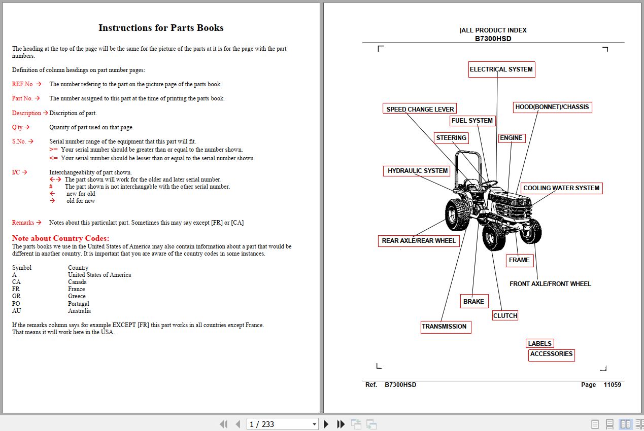Screen dimensions: 644x431
Task: Click the red Remarks term
Action: click(23, 223)
